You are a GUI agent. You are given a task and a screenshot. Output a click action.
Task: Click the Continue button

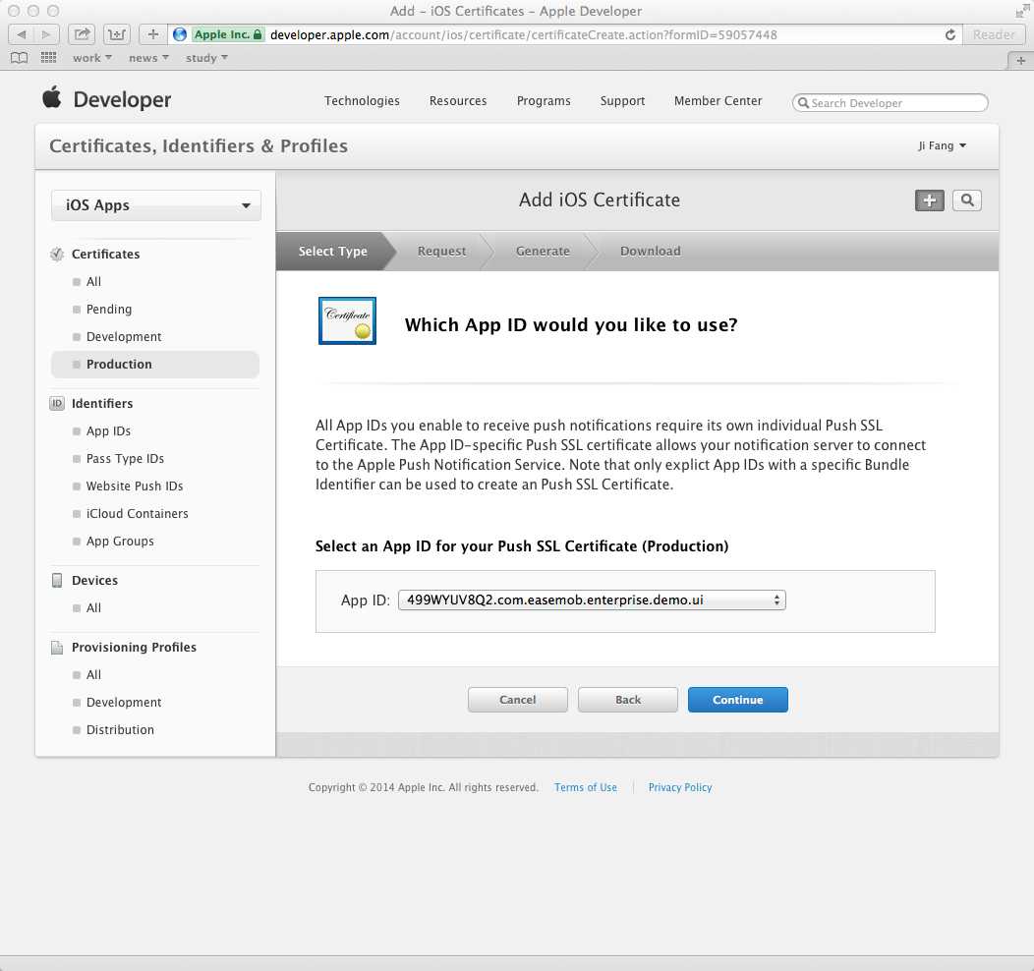(x=737, y=700)
